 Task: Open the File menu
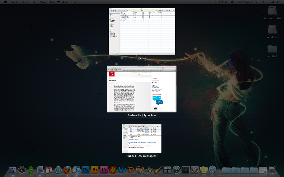point(26,2)
